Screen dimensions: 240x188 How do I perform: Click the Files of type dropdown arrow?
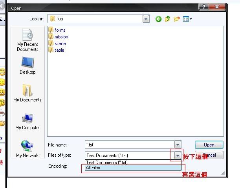pyautogui.click(x=178, y=155)
